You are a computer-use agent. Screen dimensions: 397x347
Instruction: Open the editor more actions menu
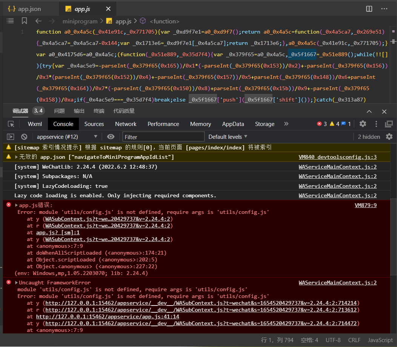point(384,9)
